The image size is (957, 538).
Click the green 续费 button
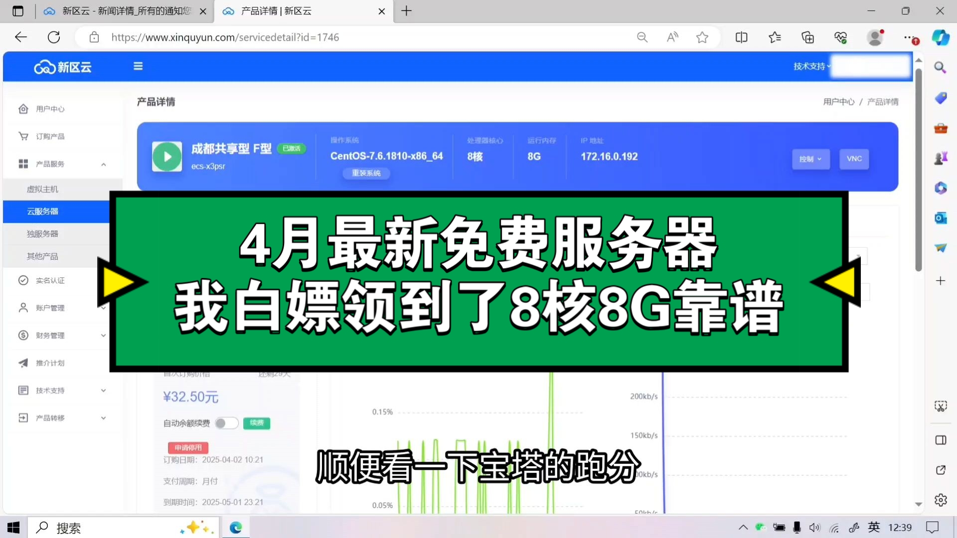[x=257, y=423]
